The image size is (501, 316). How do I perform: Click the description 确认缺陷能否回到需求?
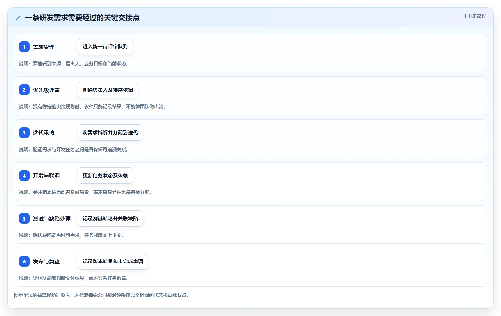click(71, 235)
